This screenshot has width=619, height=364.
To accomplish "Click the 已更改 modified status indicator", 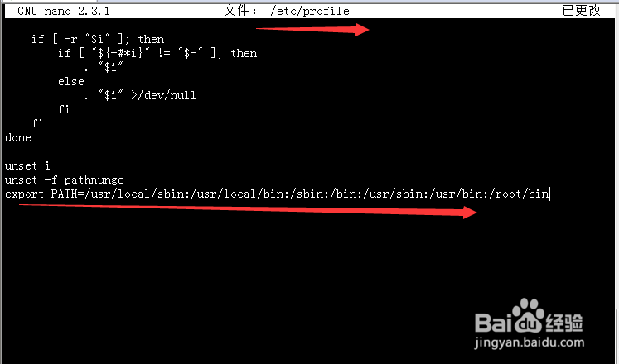I will click(581, 11).
